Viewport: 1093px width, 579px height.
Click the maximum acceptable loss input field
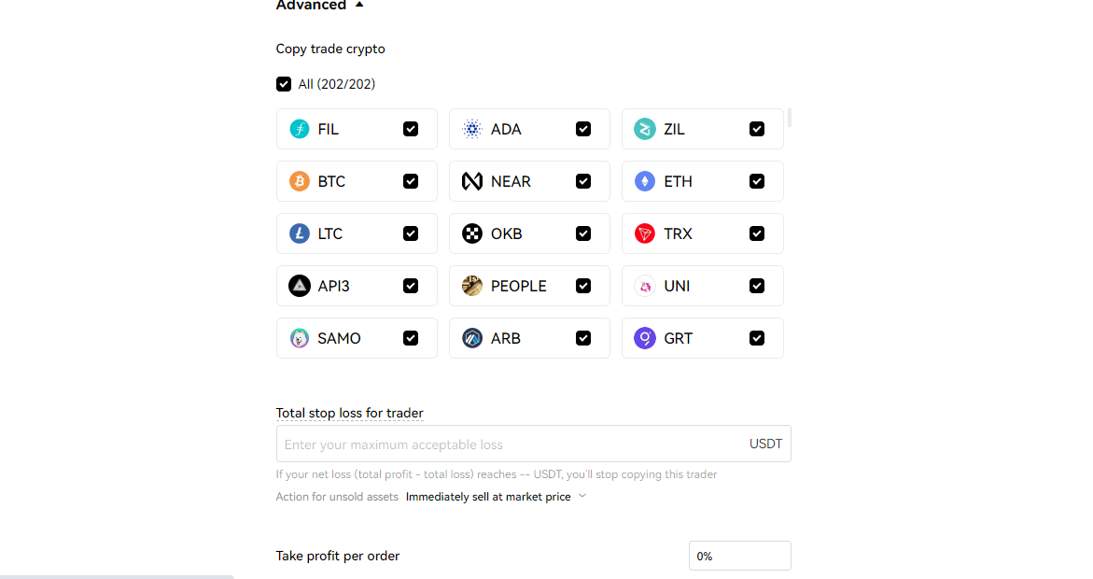tap(533, 444)
